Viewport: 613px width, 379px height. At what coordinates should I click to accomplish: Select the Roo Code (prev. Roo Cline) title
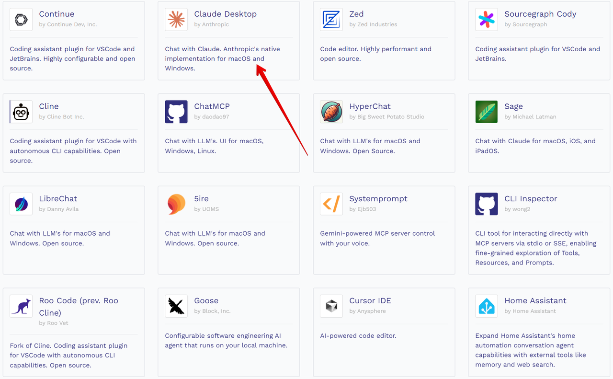point(79,307)
